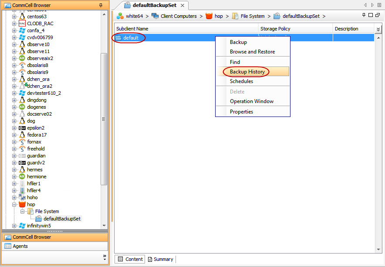Screen dimensions: 385x267
Task: Unpin the CommCell Browser panel
Action: pos(101,5)
